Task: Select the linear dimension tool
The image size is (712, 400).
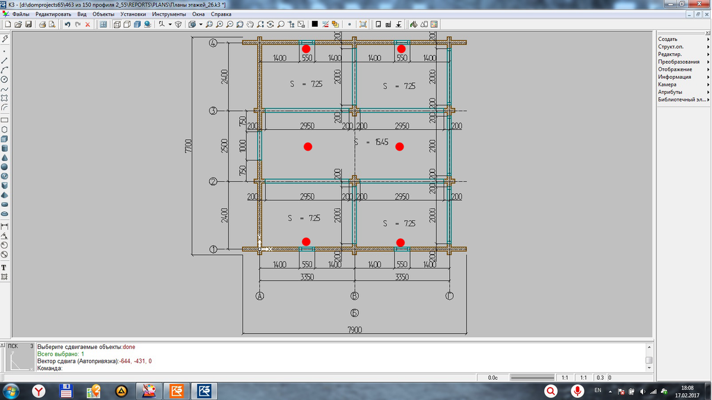Action: [x=5, y=226]
